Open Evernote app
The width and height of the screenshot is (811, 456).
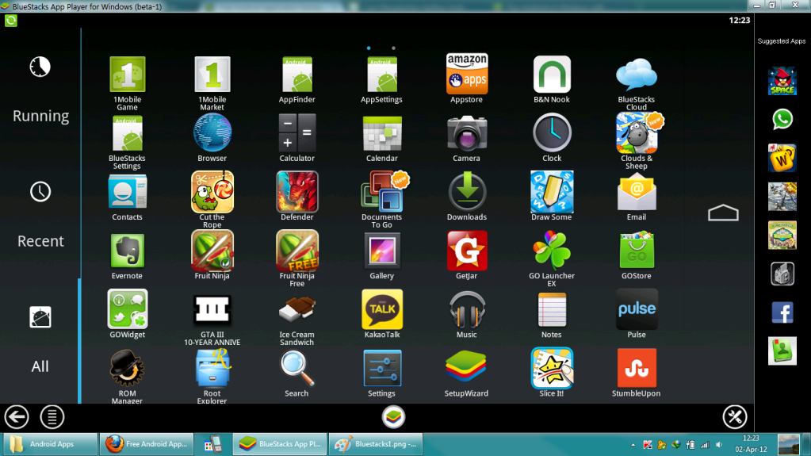coord(127,251)
